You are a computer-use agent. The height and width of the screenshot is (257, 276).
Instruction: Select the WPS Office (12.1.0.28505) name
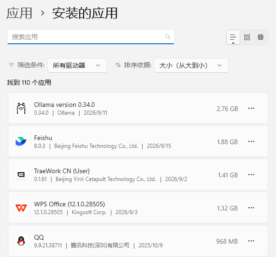(x=69, y=204)
